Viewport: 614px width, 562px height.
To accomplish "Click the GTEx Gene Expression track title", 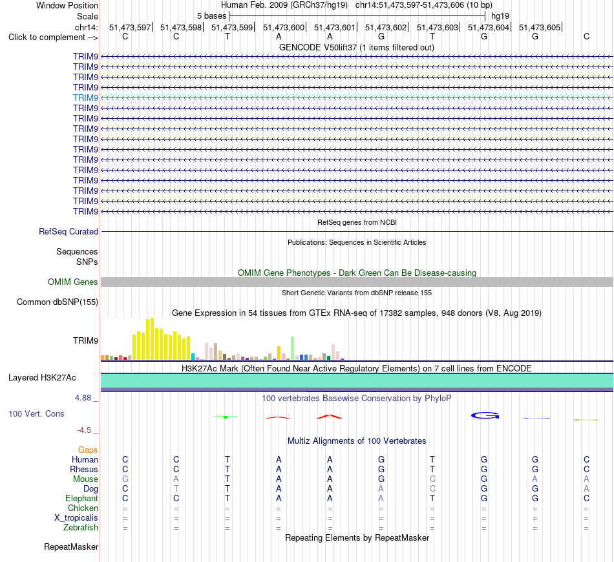I will point(357,313).
